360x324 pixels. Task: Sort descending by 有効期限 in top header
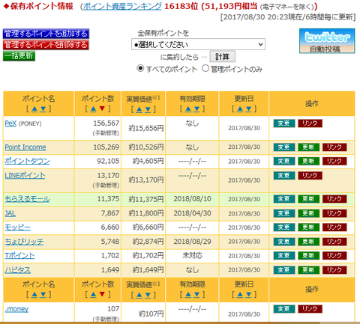(196, 109)
